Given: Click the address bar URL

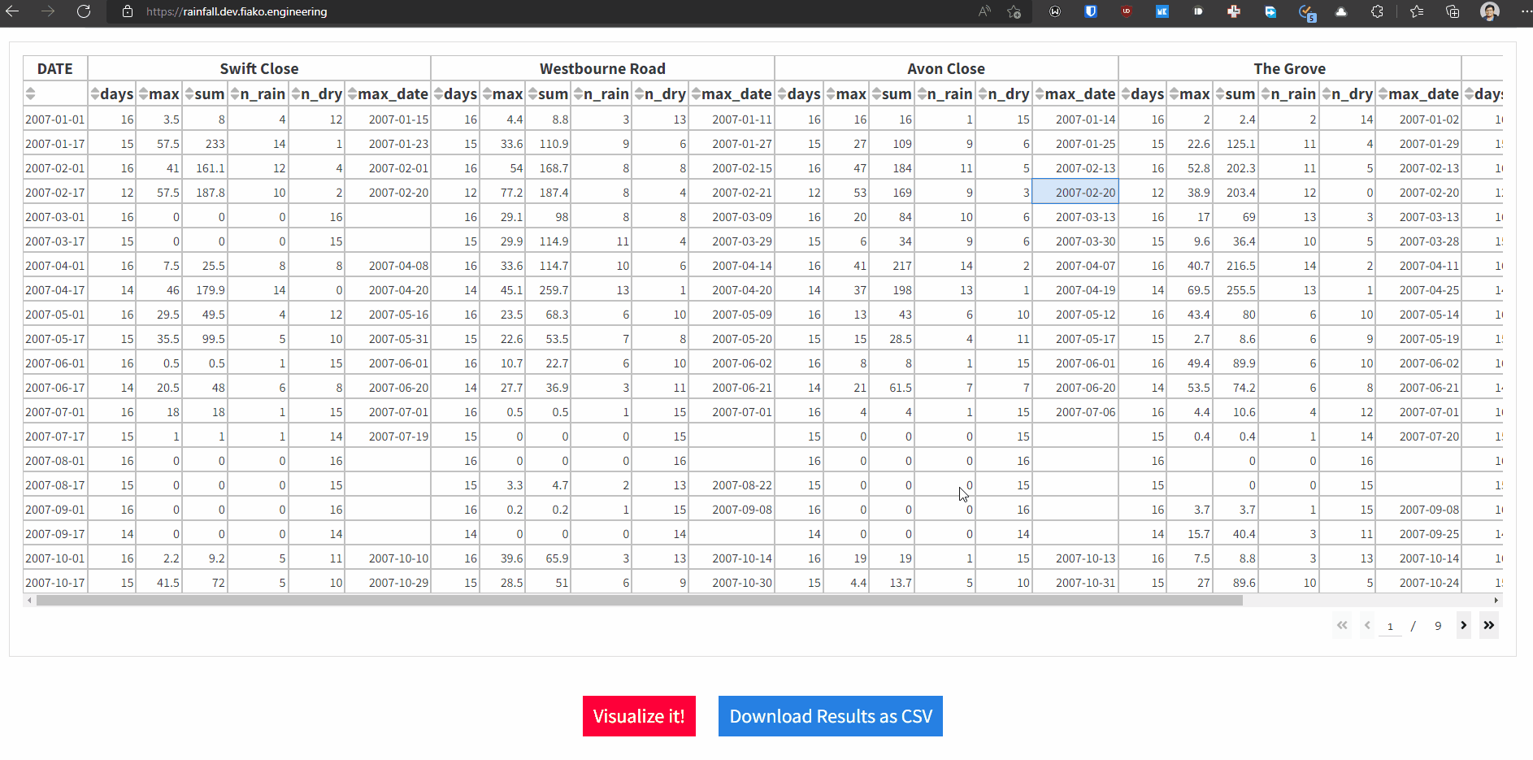Looking at the screenshot, I should tap(237, 11).
